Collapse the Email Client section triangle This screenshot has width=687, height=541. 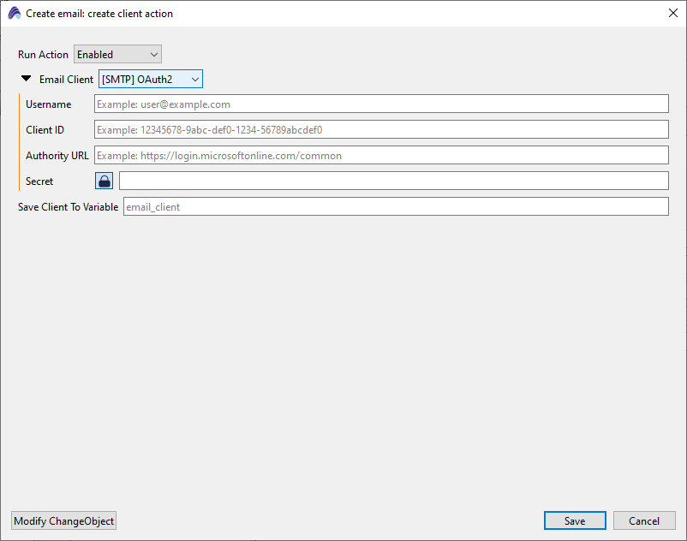pos(27,79)
